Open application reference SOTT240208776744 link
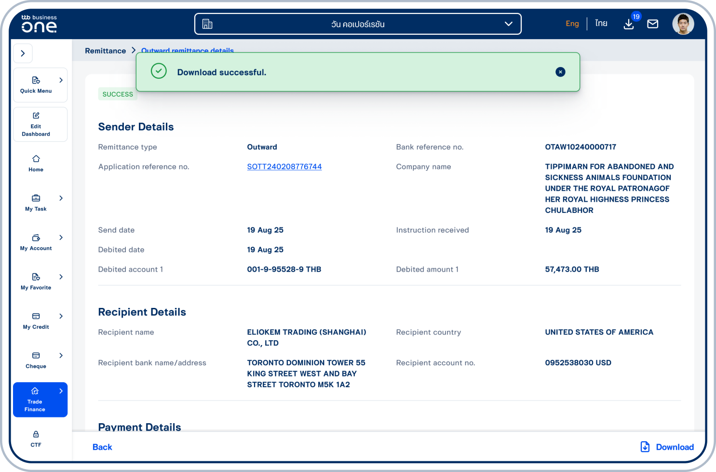The width and height of the screenshot is (716, 472). click(x=284, y=167)
